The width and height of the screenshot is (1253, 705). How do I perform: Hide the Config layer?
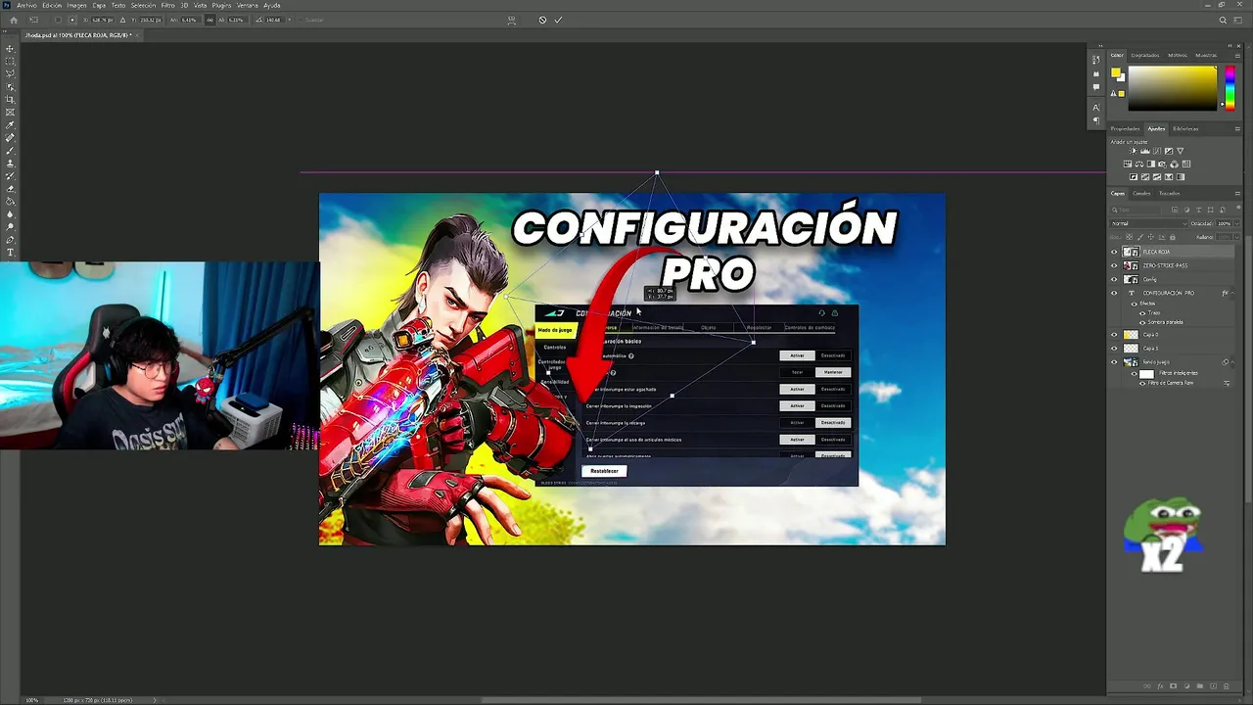point(1114,279)
